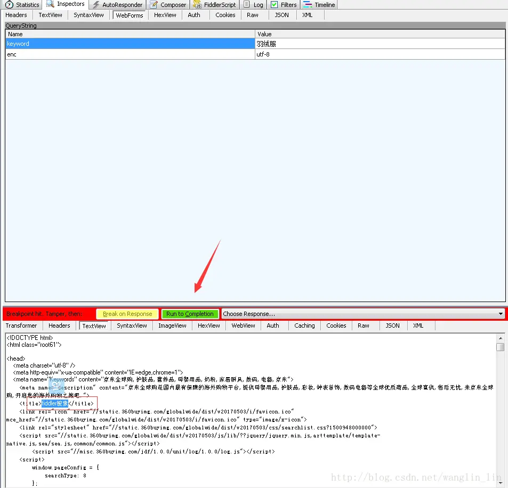Select the request HexView inspector tab
The width and height of the screenshot is (508, 488).
165,15
